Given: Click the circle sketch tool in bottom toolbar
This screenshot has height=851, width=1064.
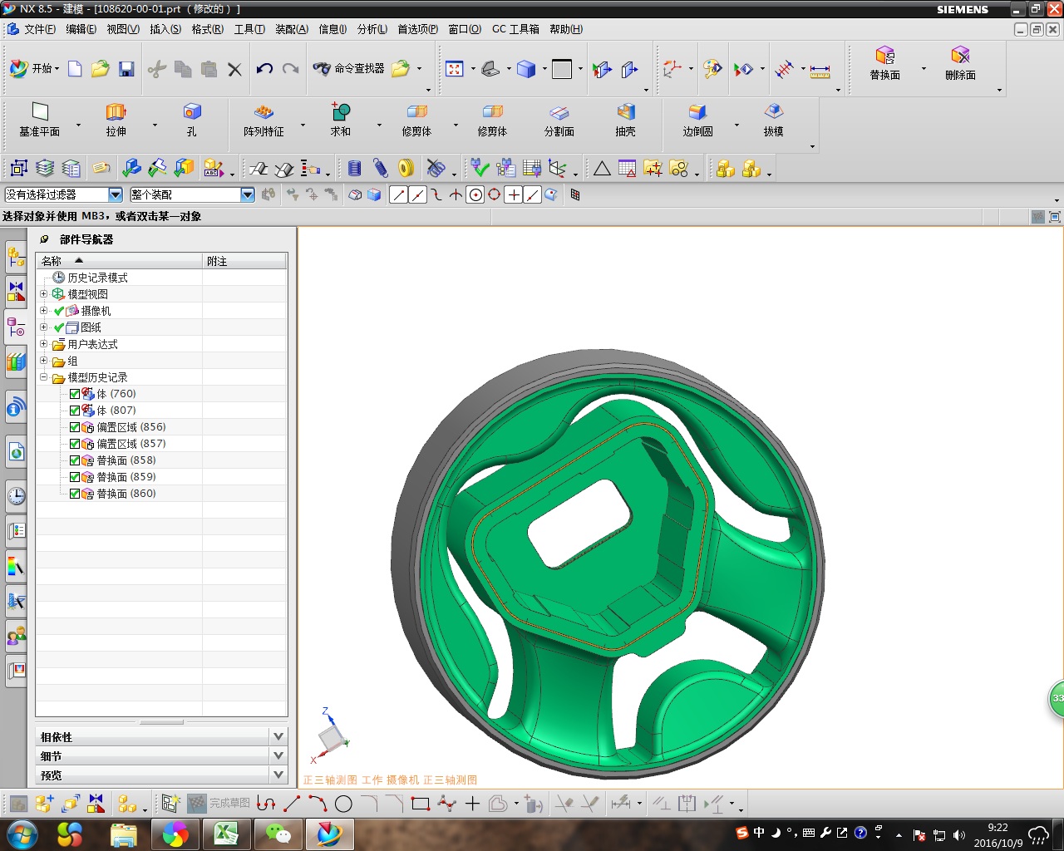Looking at the screenshot, I should click(x=343, y=804).
